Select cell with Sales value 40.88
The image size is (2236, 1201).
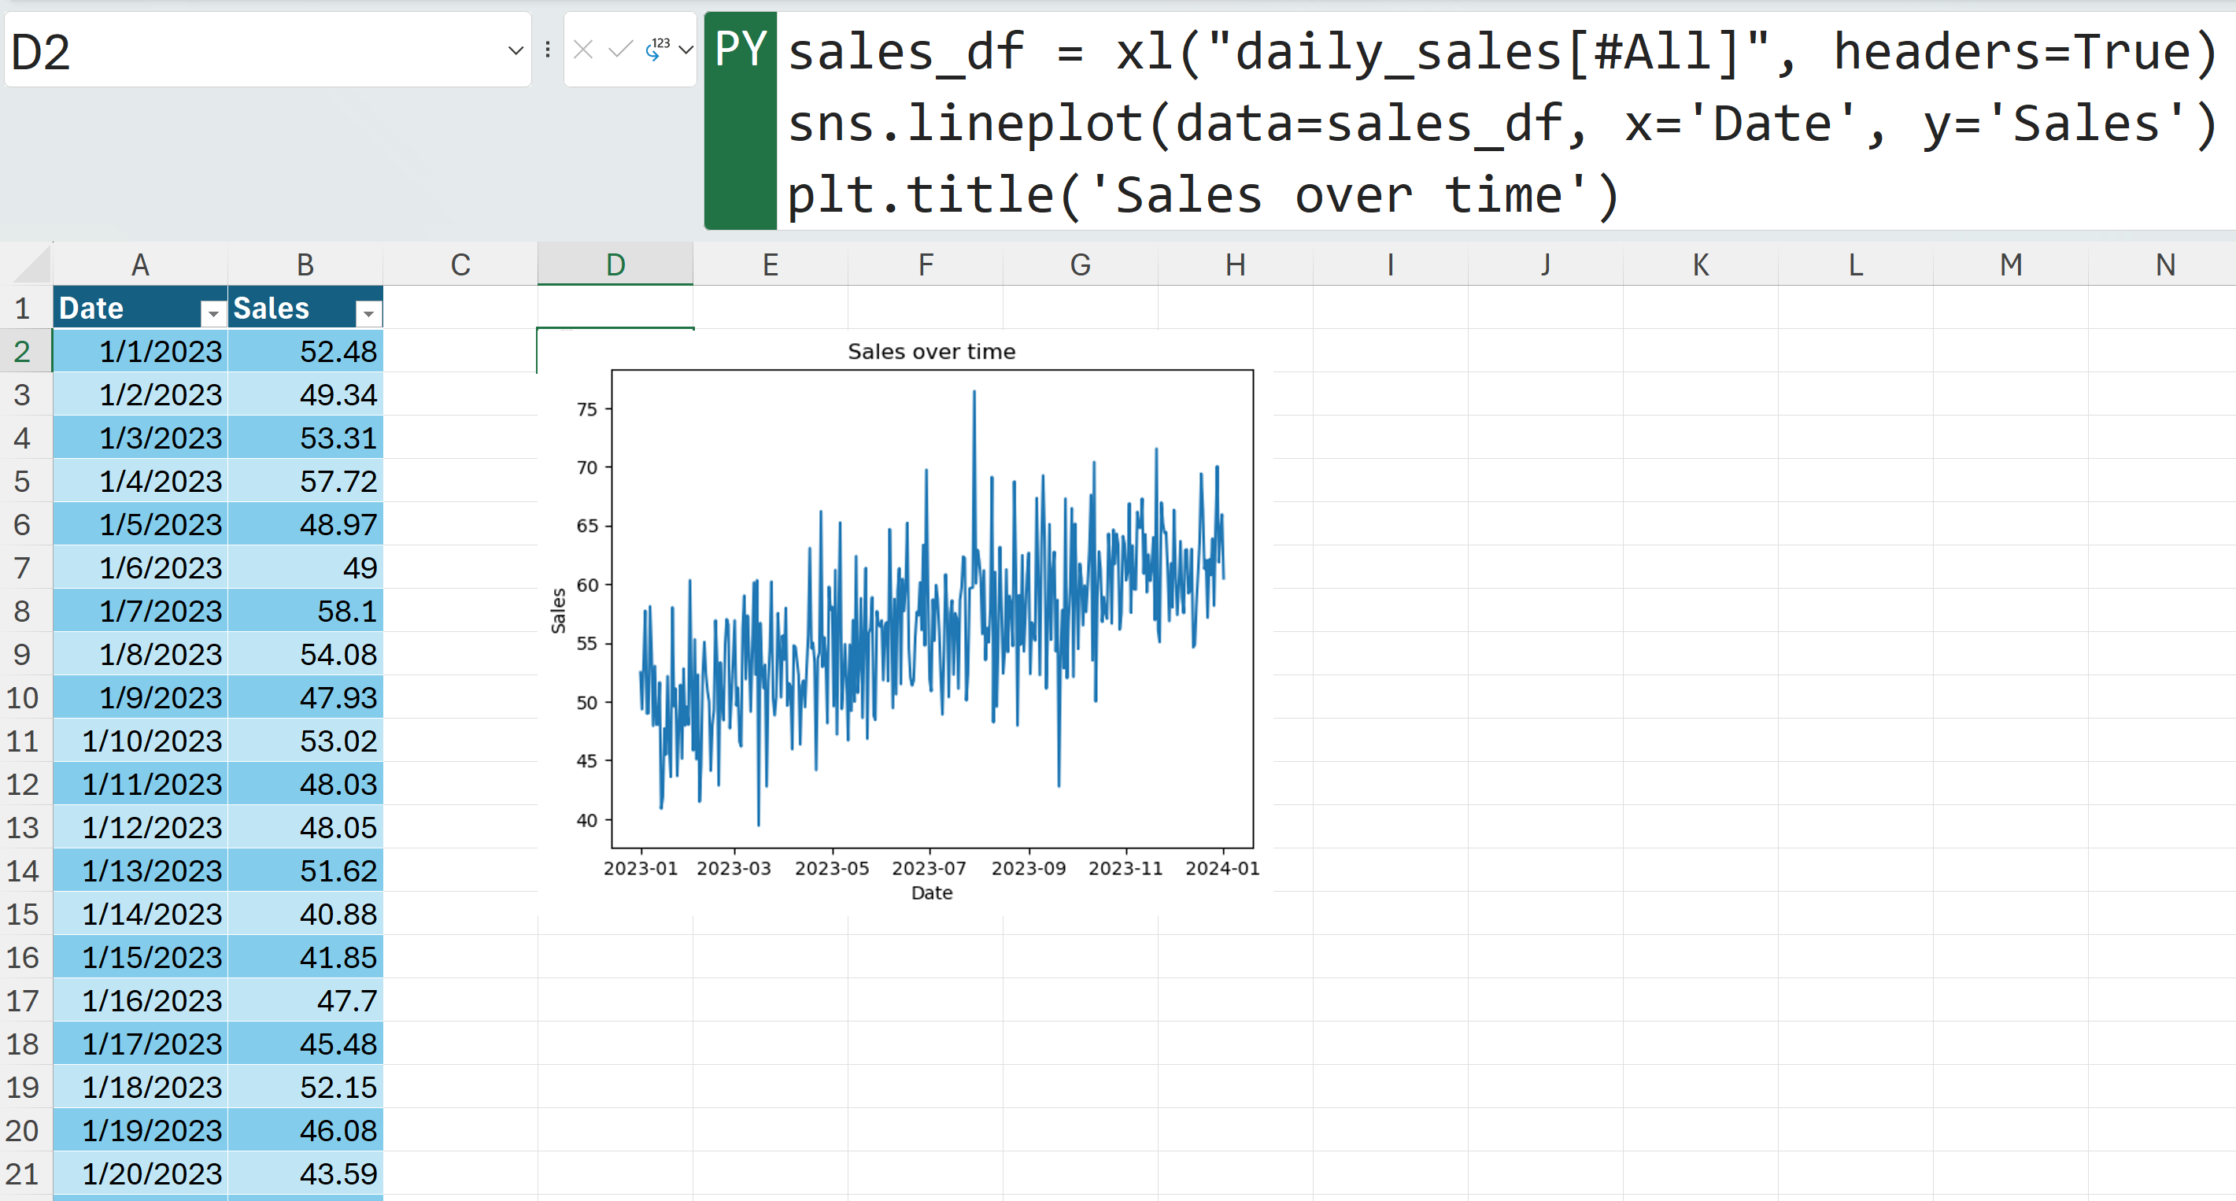click(x=305, y=914)
